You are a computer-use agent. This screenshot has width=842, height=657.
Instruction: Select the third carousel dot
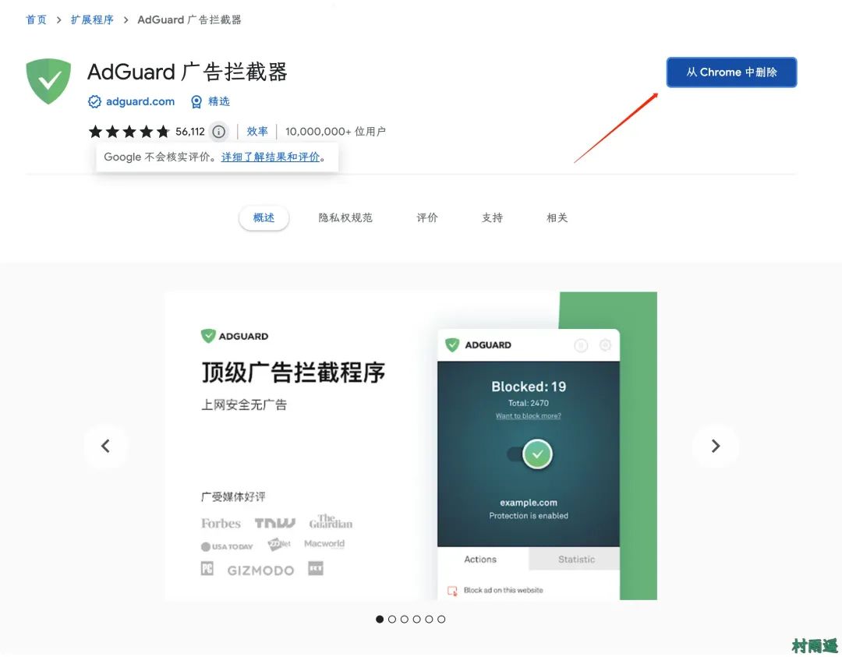coord(405,620)
